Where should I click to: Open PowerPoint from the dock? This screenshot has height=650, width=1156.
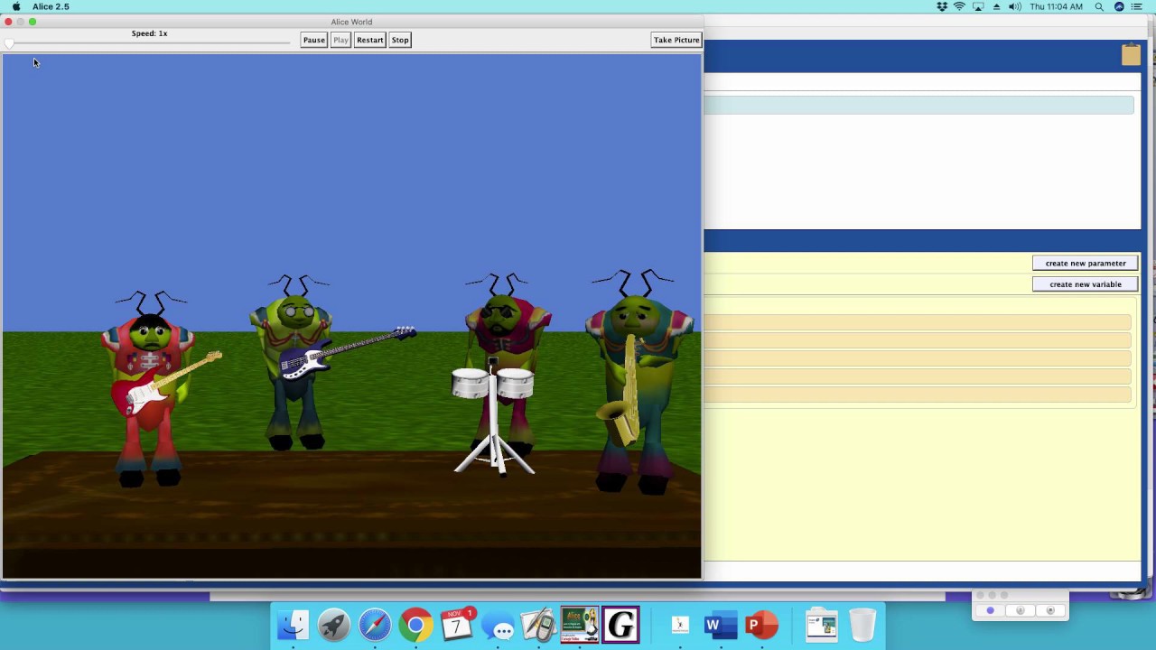[761, 625]
